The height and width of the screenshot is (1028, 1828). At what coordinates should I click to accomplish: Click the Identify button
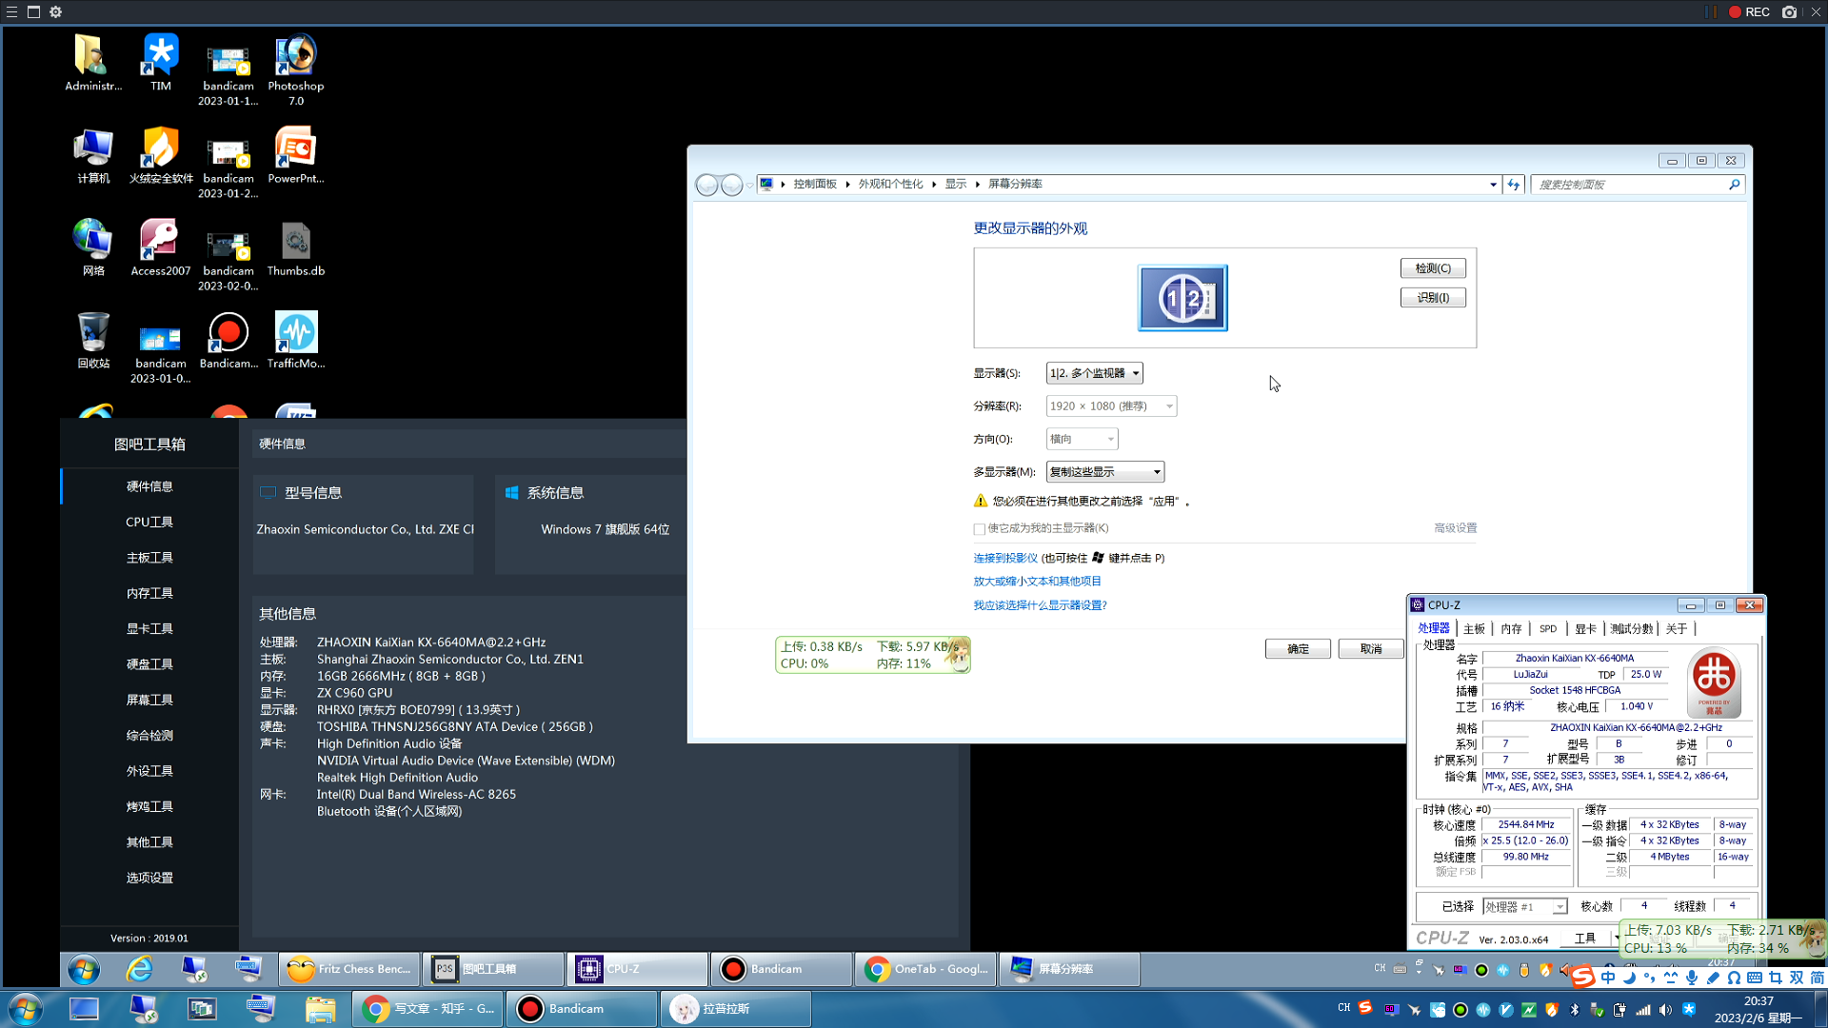click(1433, 298)
